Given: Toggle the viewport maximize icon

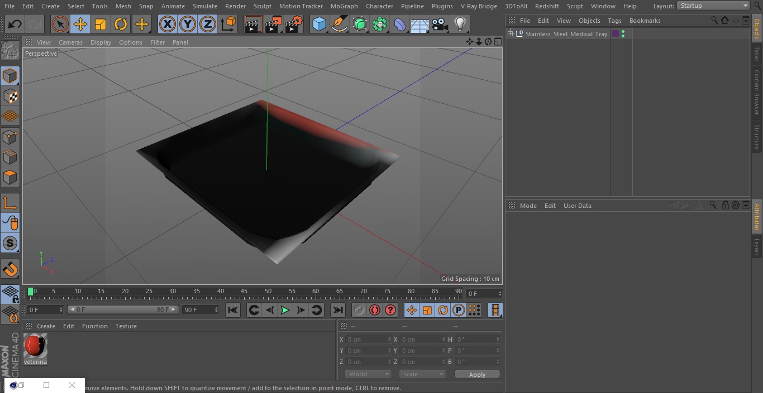Looking at the screenshot, I should point(497,42).
